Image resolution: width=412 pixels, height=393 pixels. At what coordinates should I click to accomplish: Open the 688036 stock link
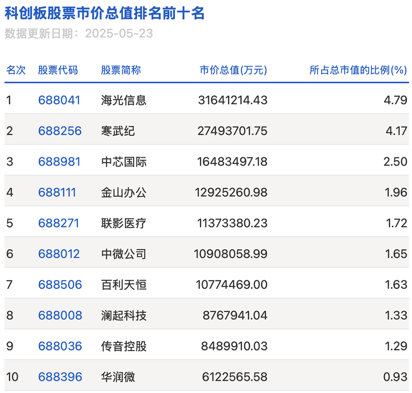[x=60, y=346]
